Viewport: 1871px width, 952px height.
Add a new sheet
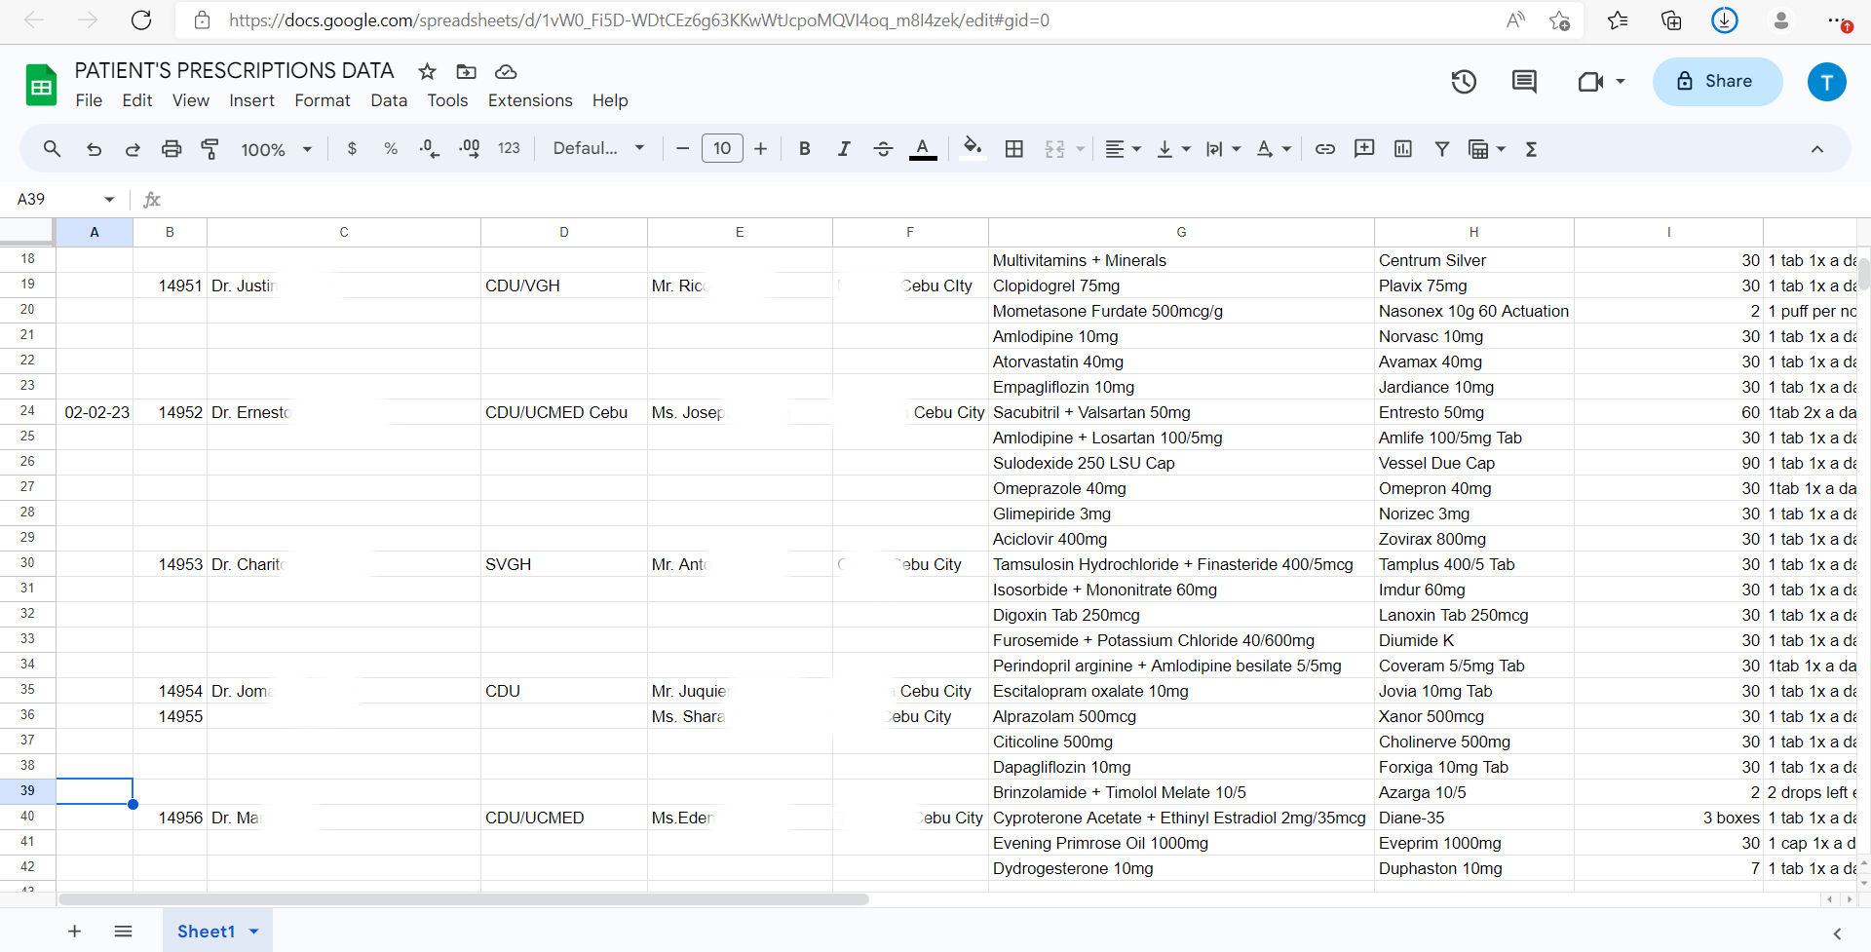click(x=74, y=932)
